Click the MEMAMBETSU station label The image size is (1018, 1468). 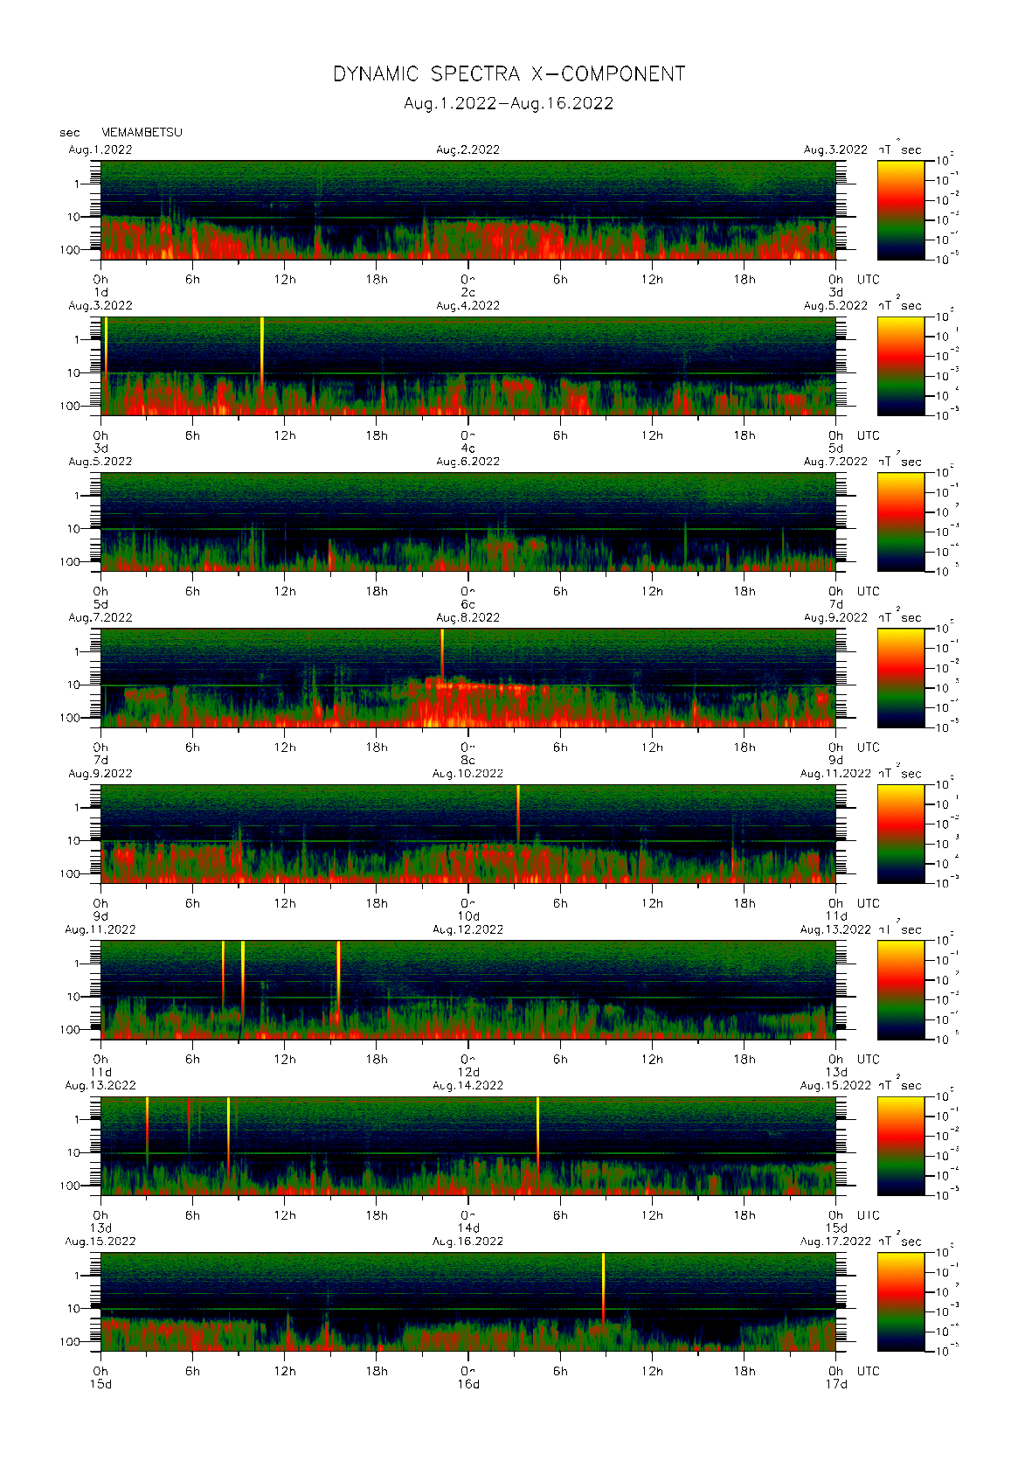[x=142, y=133]
